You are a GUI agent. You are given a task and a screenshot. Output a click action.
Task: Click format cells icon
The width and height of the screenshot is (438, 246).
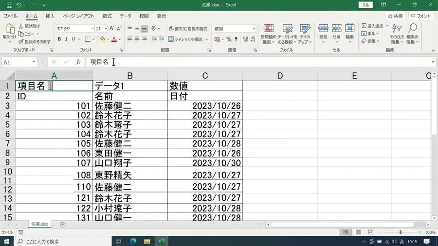click(350, 28)
